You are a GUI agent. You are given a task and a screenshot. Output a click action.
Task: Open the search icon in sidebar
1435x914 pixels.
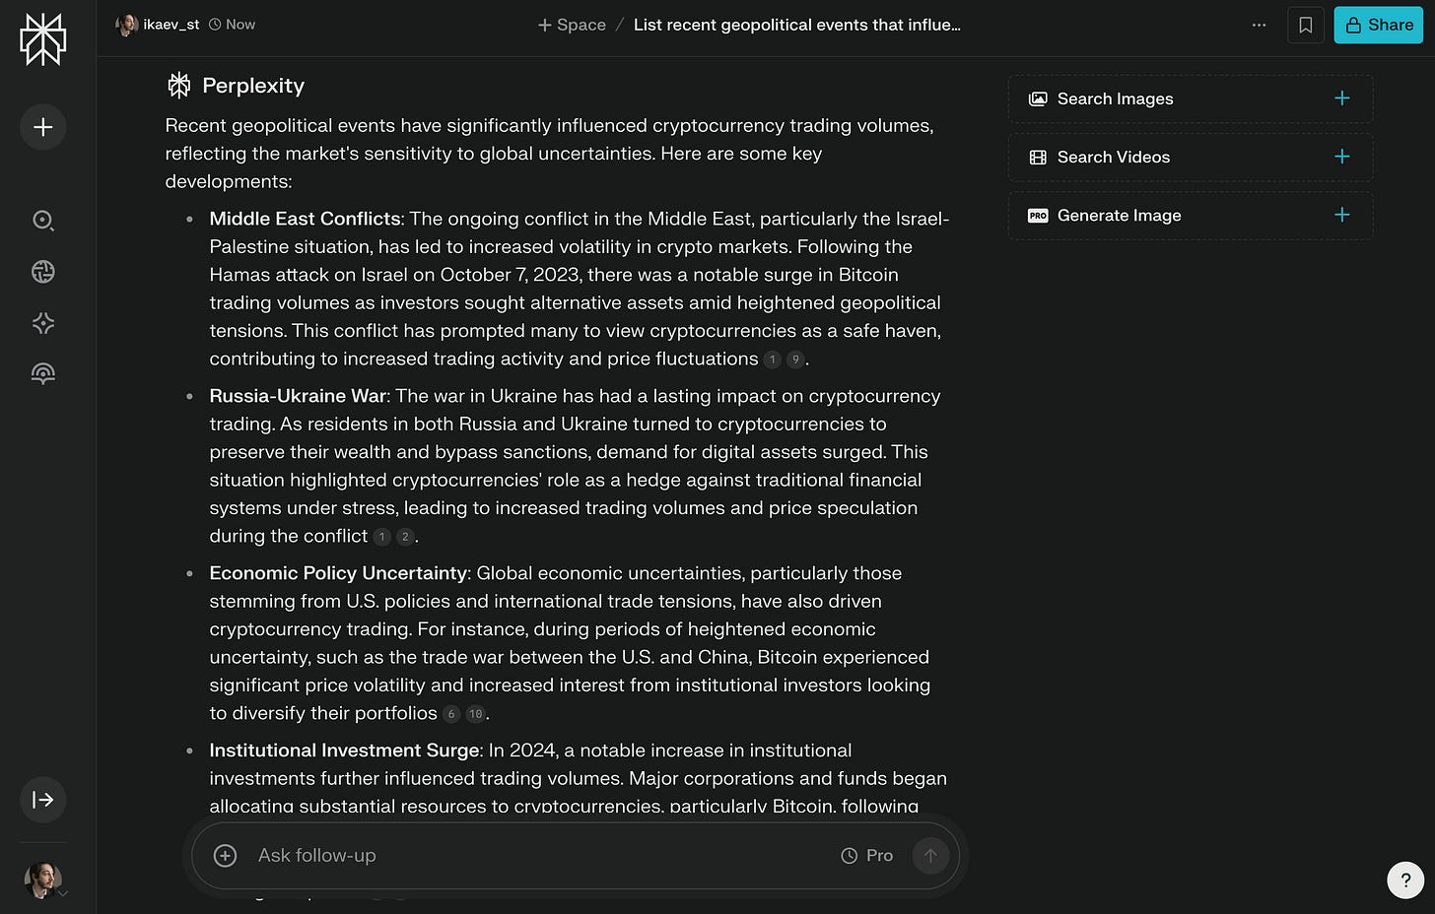pos(43,221)
